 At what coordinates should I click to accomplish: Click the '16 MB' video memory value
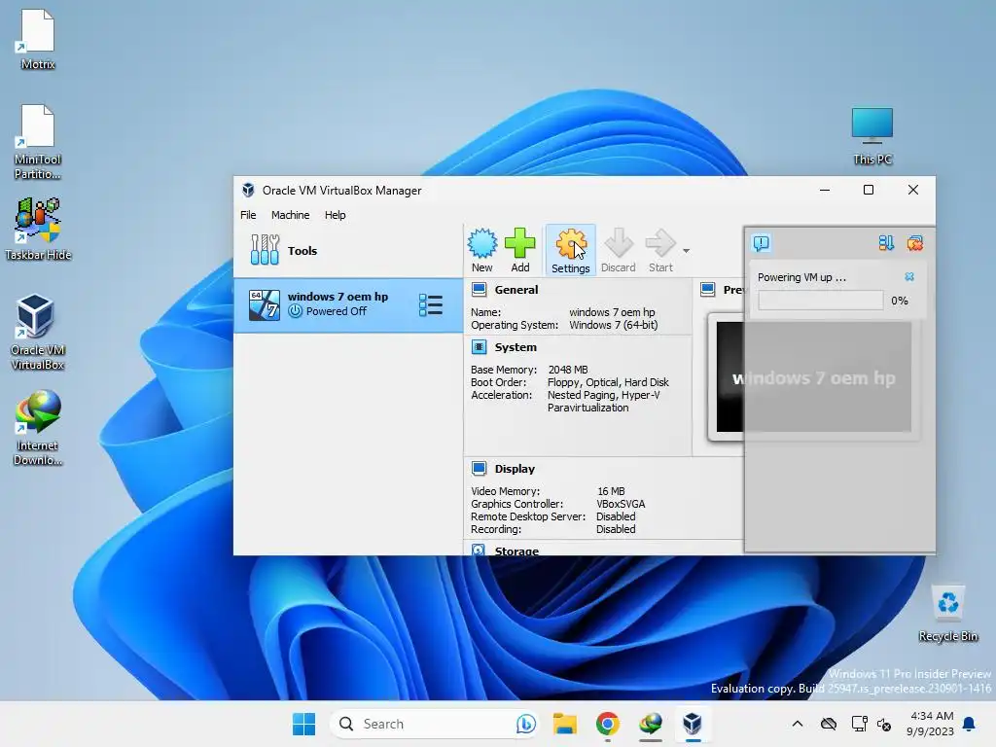coord(611,491)
